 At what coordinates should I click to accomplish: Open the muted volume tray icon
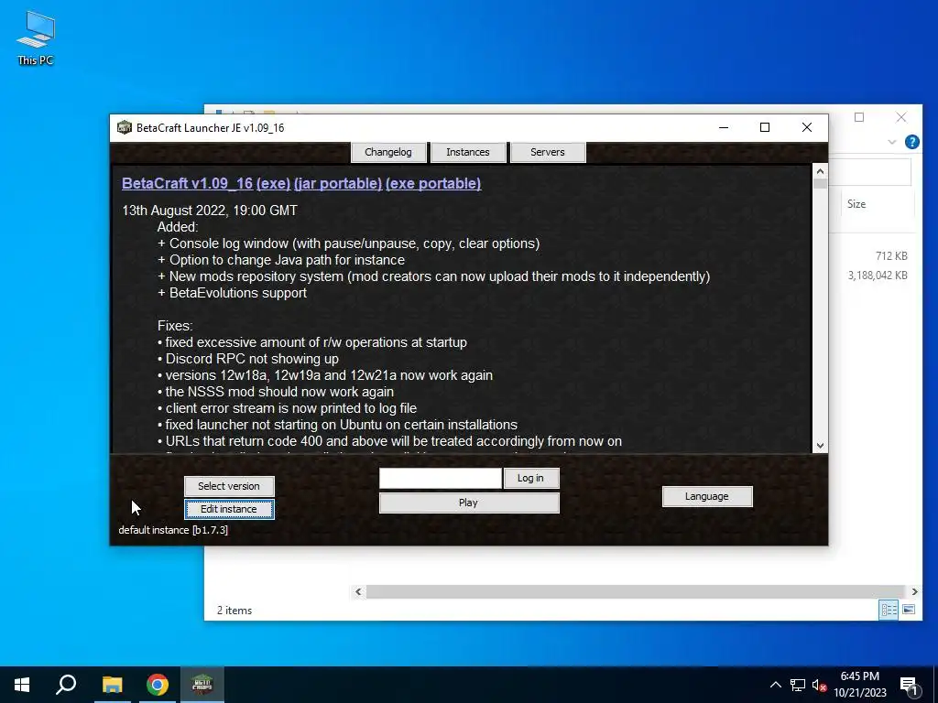click(x=820, y=685)
